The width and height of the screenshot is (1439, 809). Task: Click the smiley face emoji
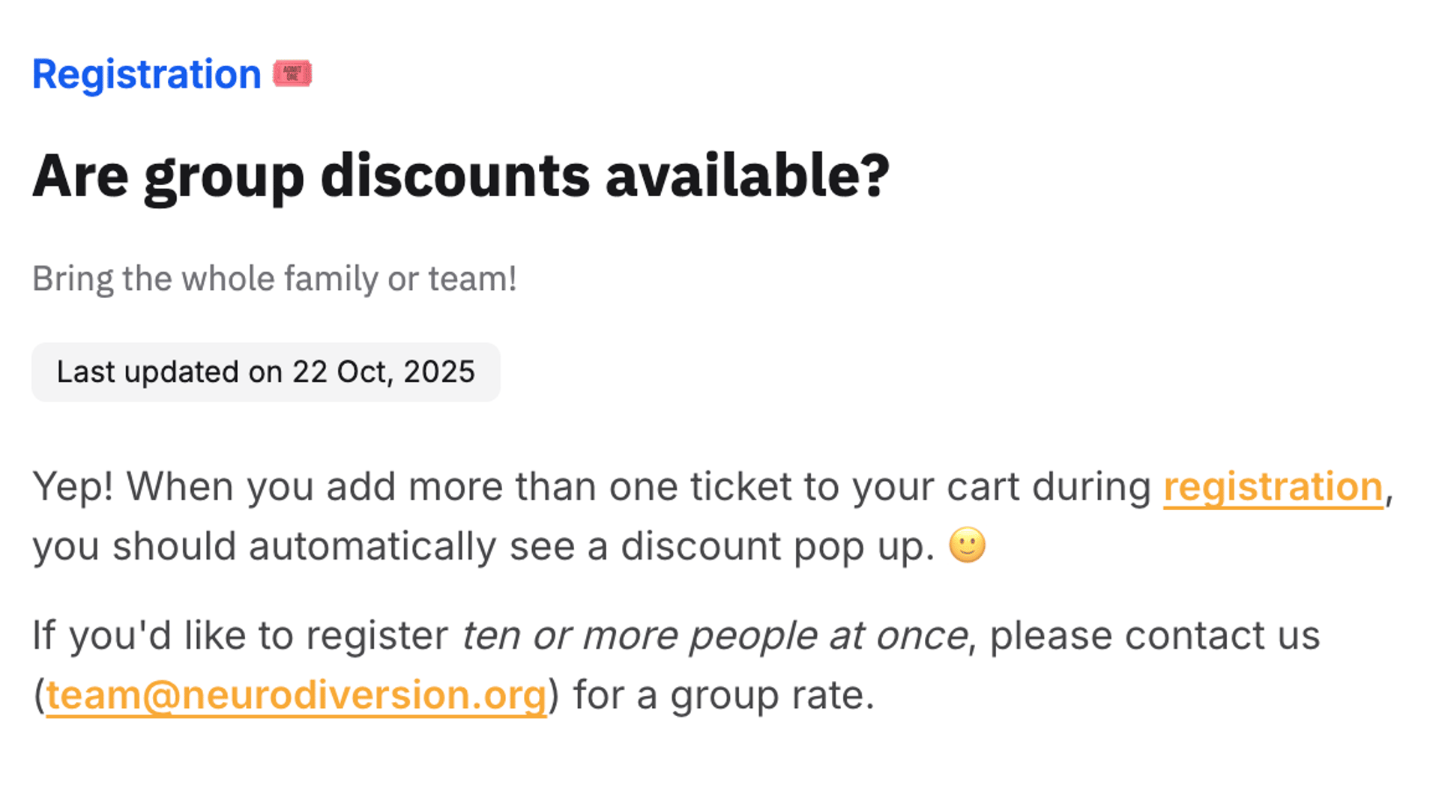[967, 545]
